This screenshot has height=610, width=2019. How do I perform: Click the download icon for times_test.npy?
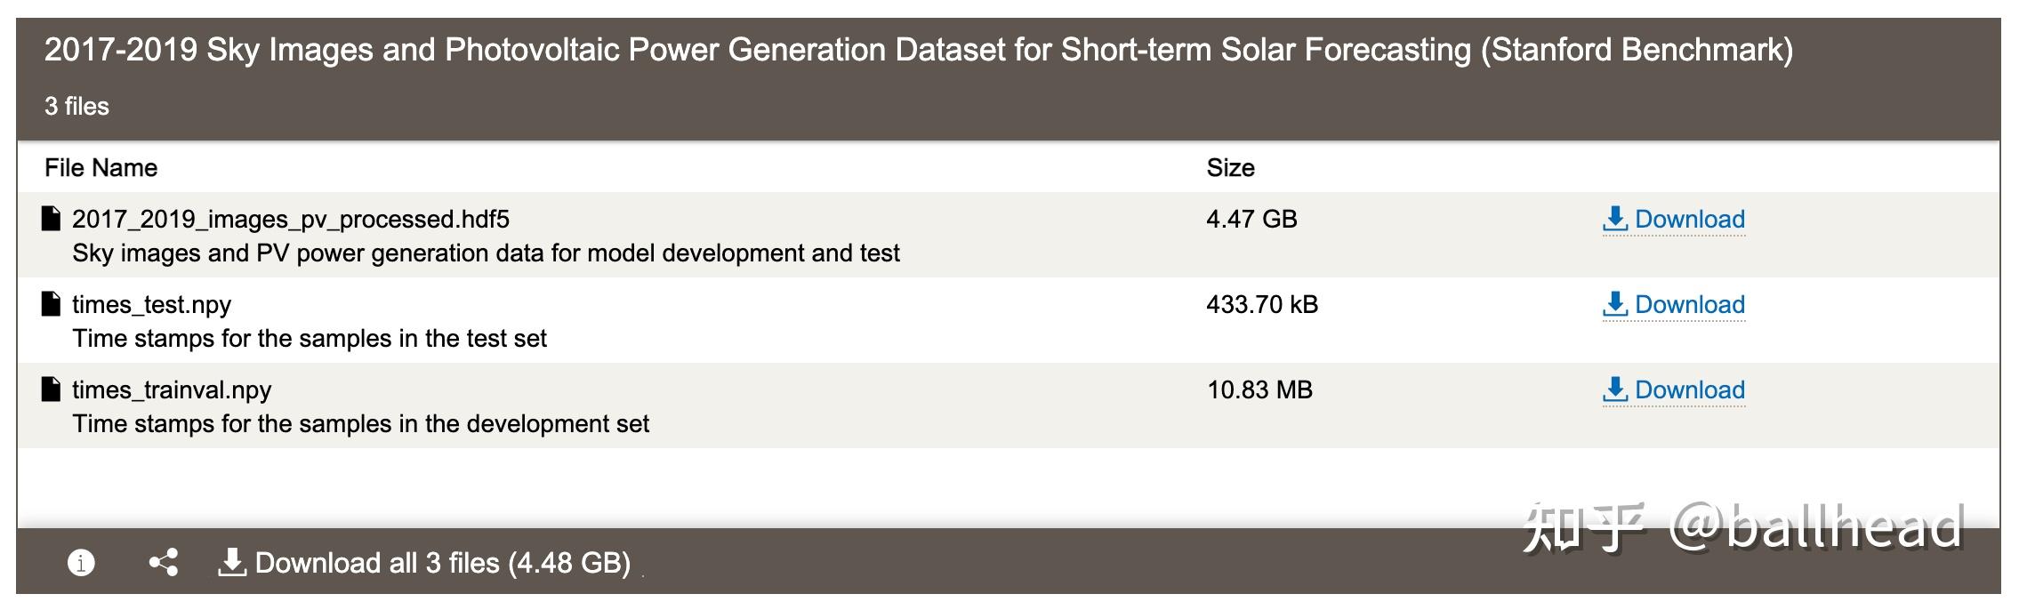(1613, 304)
